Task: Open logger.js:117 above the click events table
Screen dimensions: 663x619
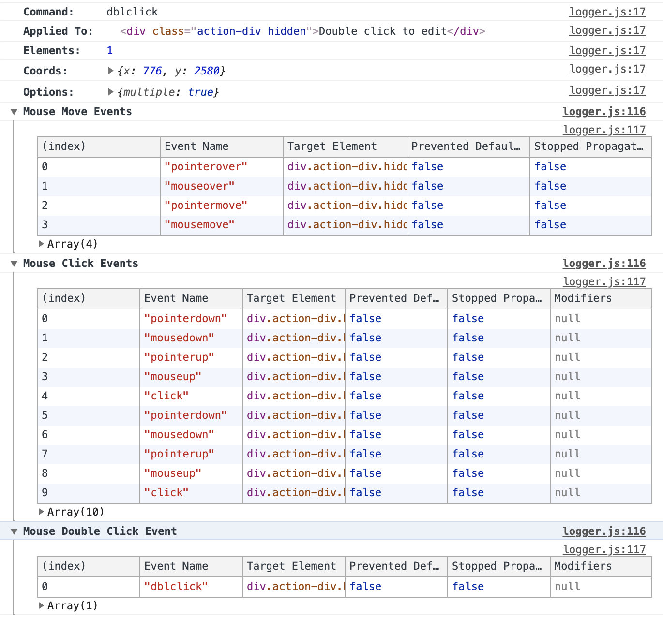Action: tap(605, 281)
